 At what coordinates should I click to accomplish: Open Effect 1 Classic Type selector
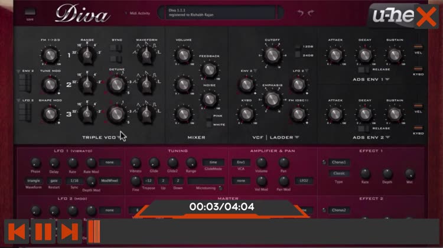pyautogui.click(x=339, y=174)
